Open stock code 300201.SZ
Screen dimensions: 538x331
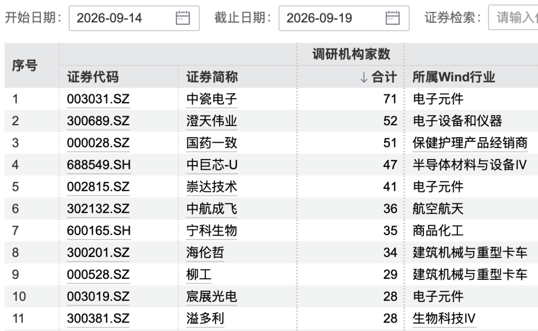98,252
